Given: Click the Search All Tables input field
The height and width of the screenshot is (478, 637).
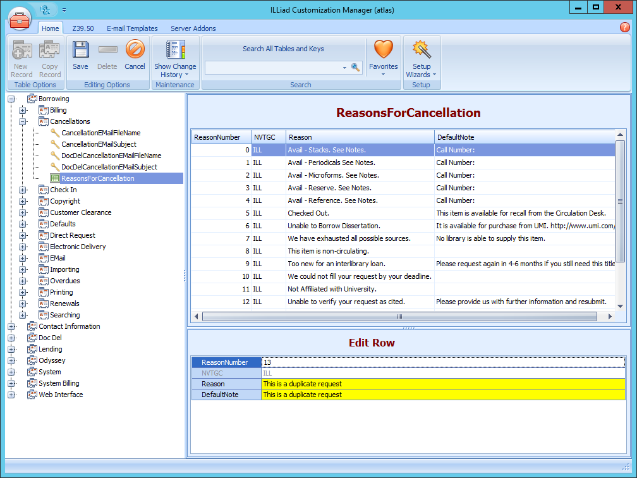Looking at the screenshot, I should click(x=273, y=68).
